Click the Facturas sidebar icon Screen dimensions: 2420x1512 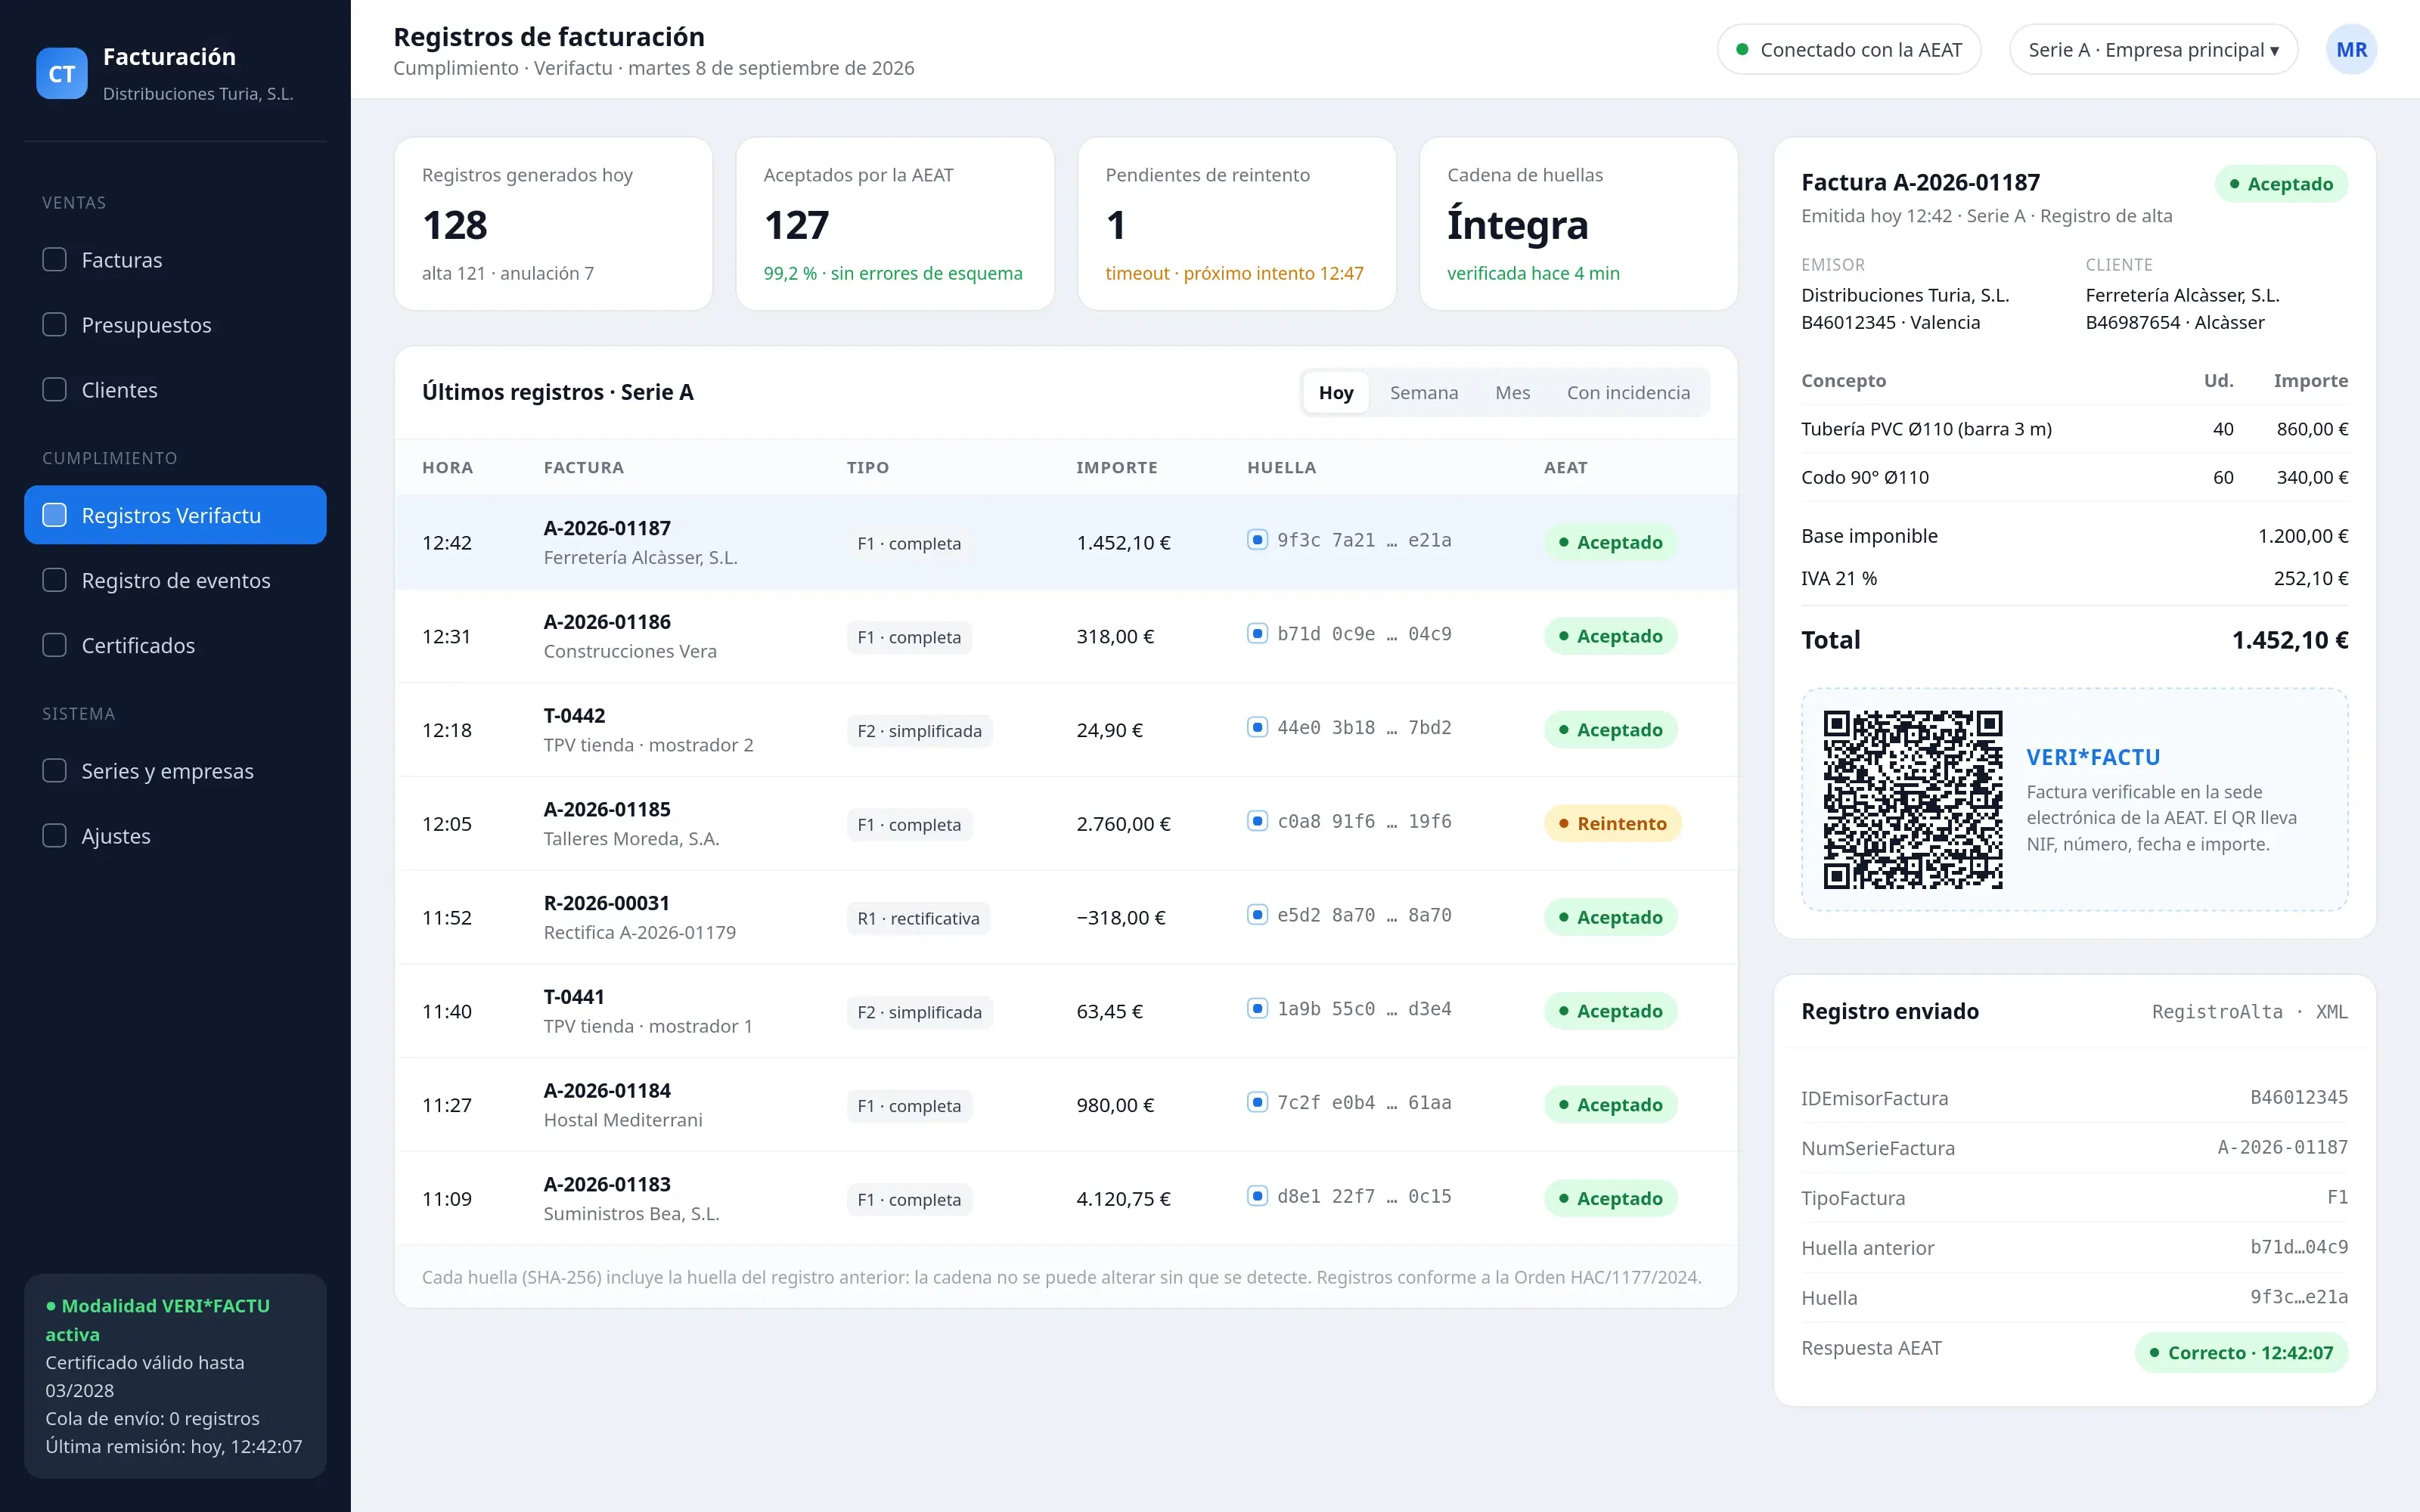pyautogui.click(x=55, y=260)
